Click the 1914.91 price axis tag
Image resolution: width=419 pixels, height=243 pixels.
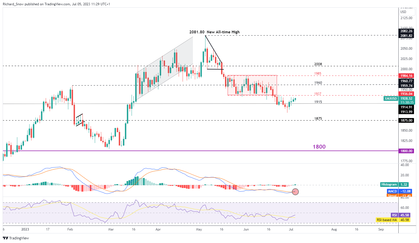point(406,107)
